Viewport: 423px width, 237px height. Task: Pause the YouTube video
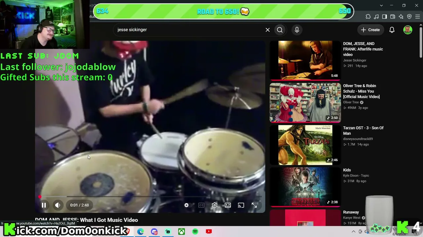[44, 205]
